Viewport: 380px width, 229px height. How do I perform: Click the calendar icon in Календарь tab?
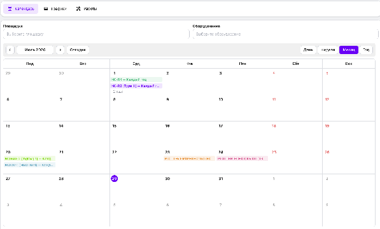click(10, 9)
